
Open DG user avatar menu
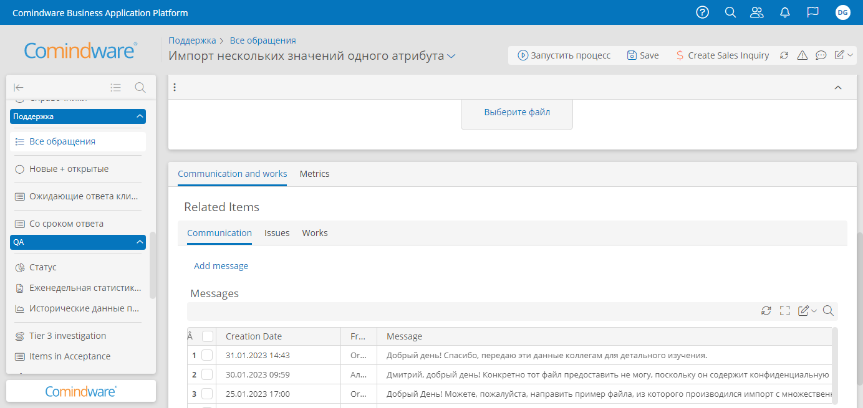coord(843,12)
